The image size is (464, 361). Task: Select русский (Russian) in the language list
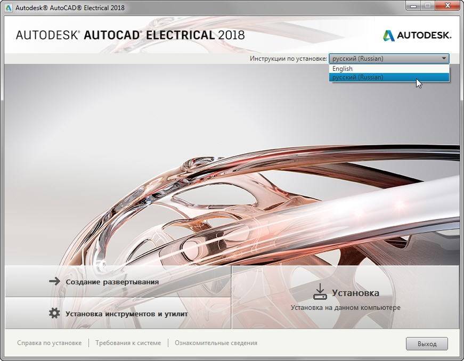click(x=389, y=77)
